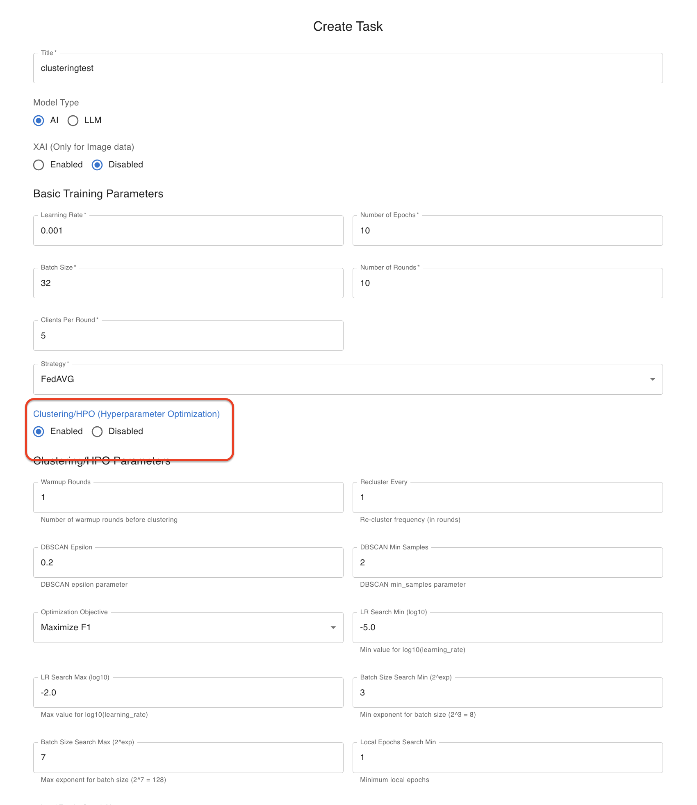Enable Clustering/HPO radio option
697x805 pixels.
coord(39,432)
